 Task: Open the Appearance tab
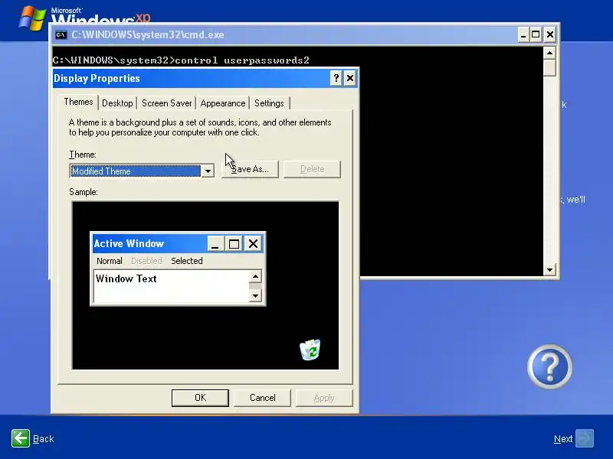(x=222, y=103)
